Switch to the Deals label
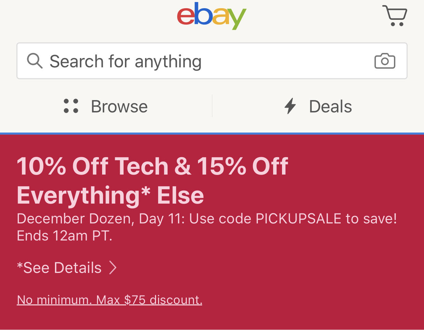This screenshot has width=424, height=330. pyautogui.click(x=330, y=106)
